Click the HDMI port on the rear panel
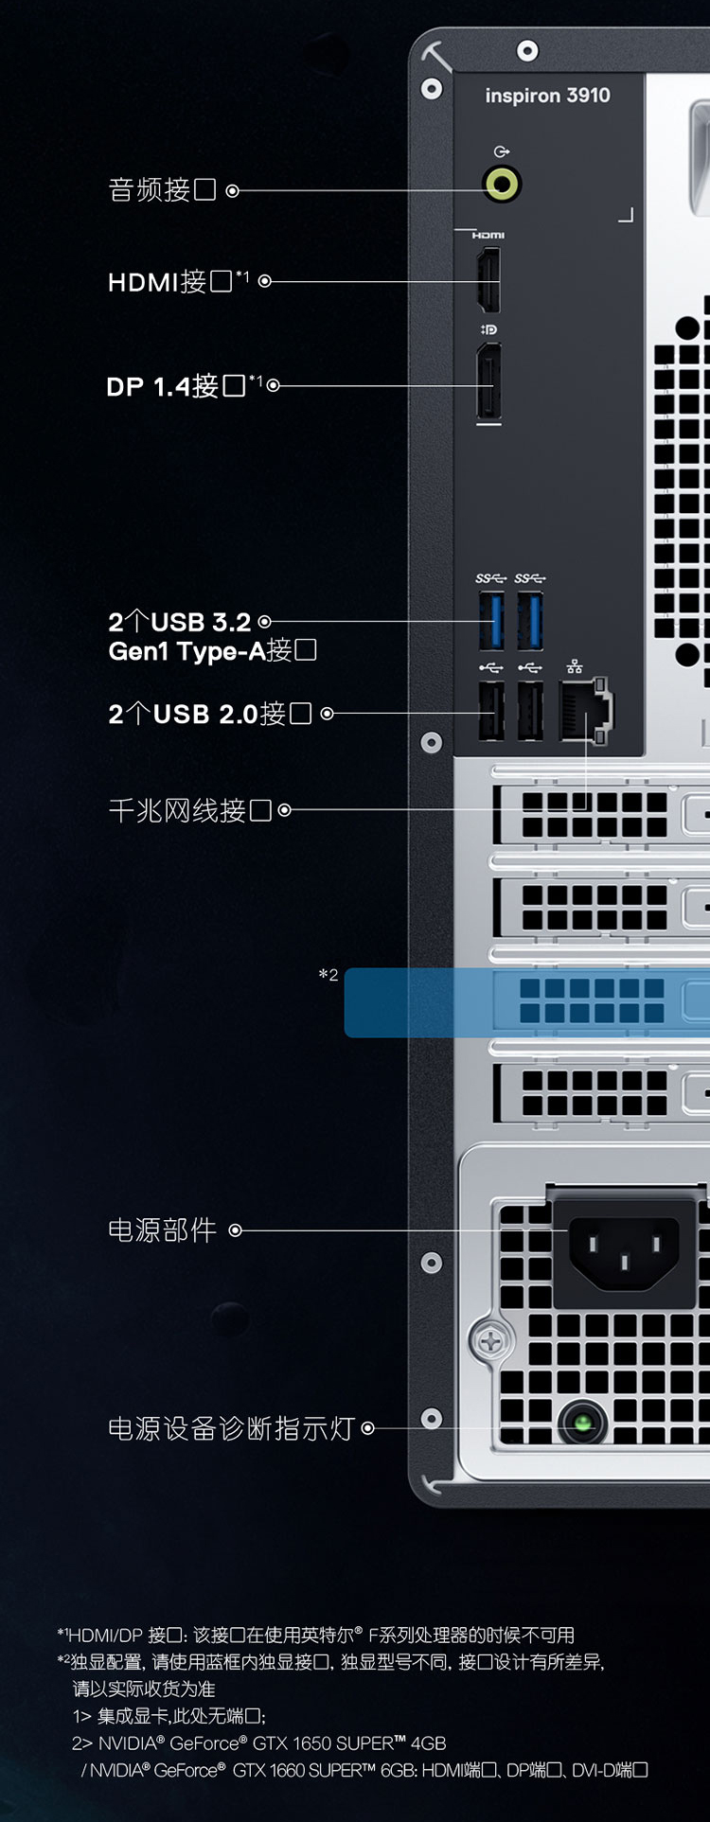Screen dimensions: 710x1822 488,280
